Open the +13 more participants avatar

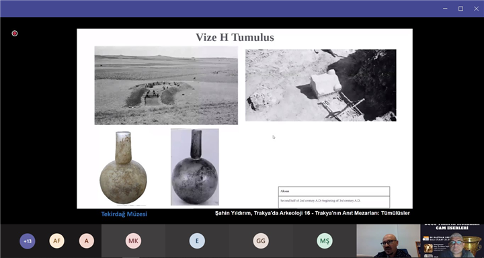point(28,241)
